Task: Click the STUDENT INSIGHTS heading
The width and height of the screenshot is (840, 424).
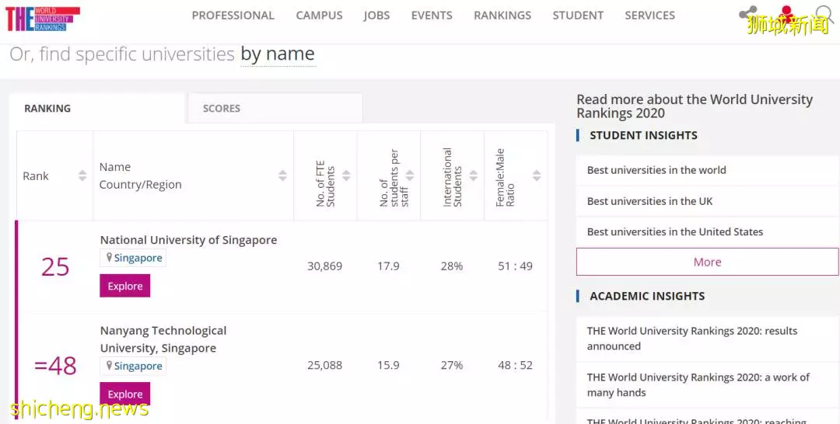Action: click(643, 135)
